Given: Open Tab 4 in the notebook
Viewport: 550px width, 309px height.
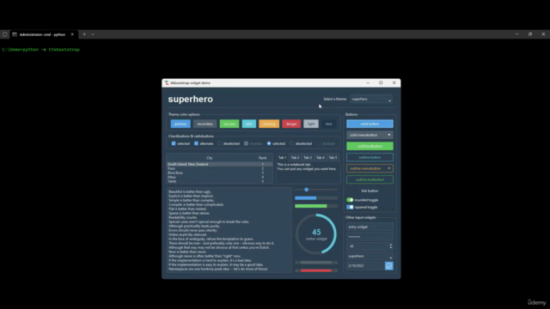Looking at the screenshot, I should point(321,158).
